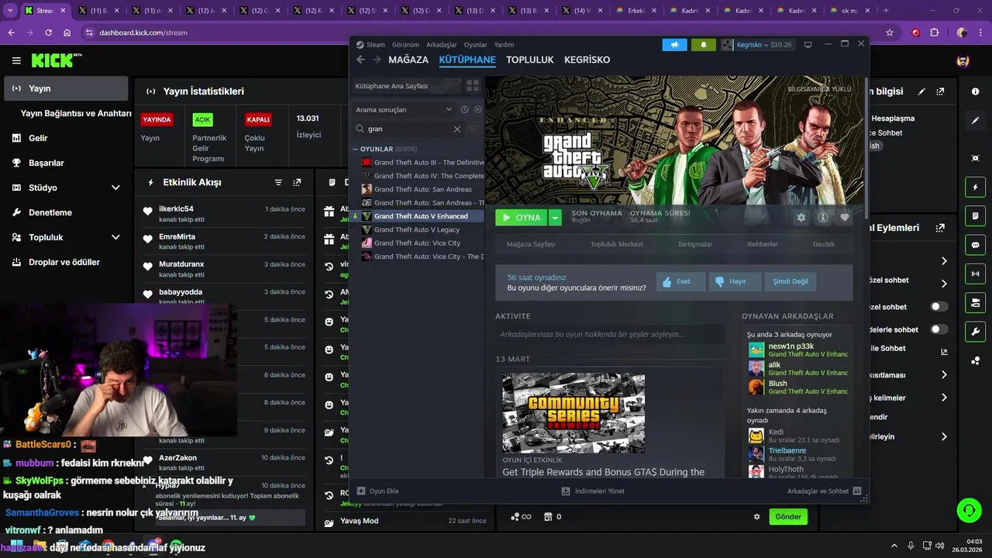Open Steam notifications bell
The width and height of the screenshot is (992, 558).
click(704, 45)
